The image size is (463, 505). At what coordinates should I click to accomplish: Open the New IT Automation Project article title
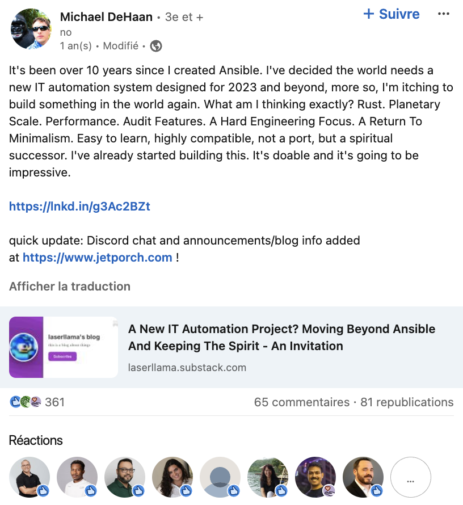(x=281, y=337)
